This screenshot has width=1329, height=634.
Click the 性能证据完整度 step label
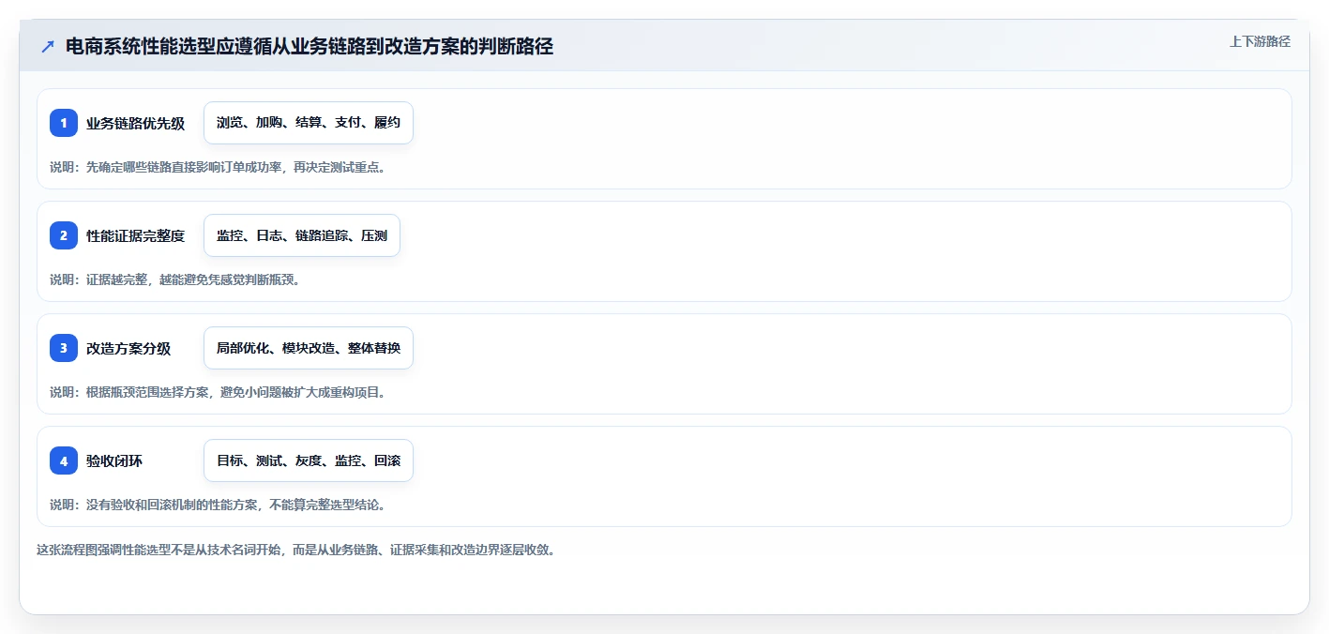pos(135,235)
